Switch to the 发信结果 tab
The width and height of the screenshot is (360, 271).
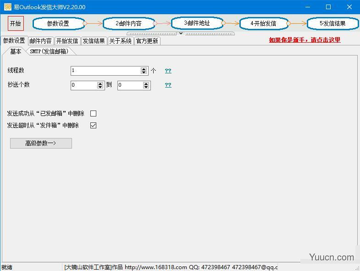(x=94, y=41)
